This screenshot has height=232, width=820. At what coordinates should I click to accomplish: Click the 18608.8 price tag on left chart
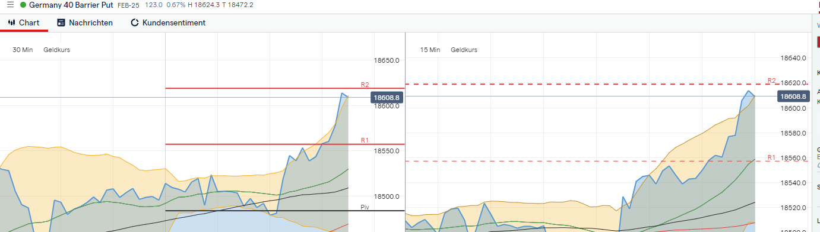pyautogui.click(x=387, y=96)
